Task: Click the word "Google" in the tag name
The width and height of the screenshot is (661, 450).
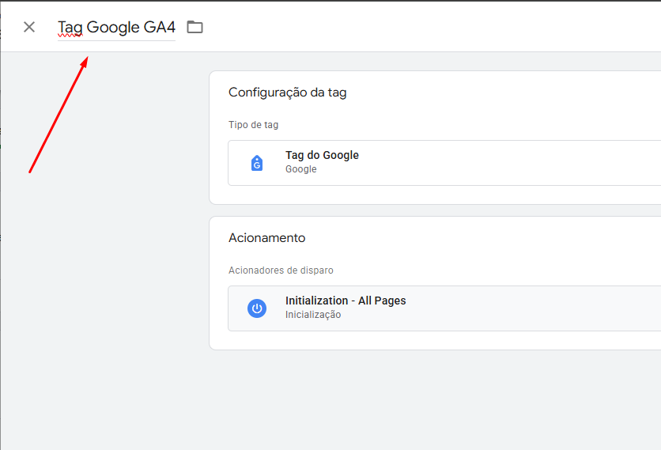Action: (113, 27)
